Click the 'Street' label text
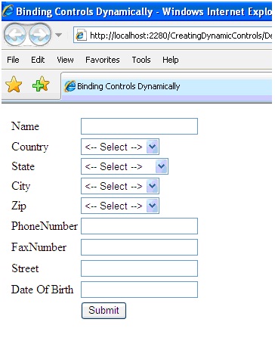Viewport: 275px width, 344px height. [25, 268]
